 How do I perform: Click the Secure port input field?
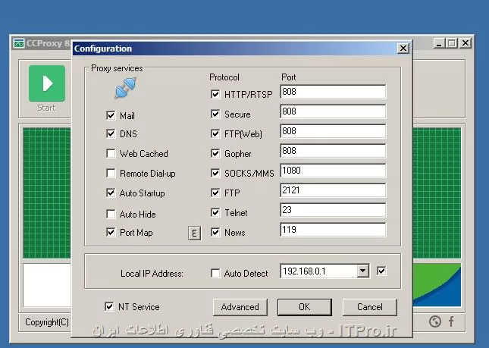coord(333,111)
